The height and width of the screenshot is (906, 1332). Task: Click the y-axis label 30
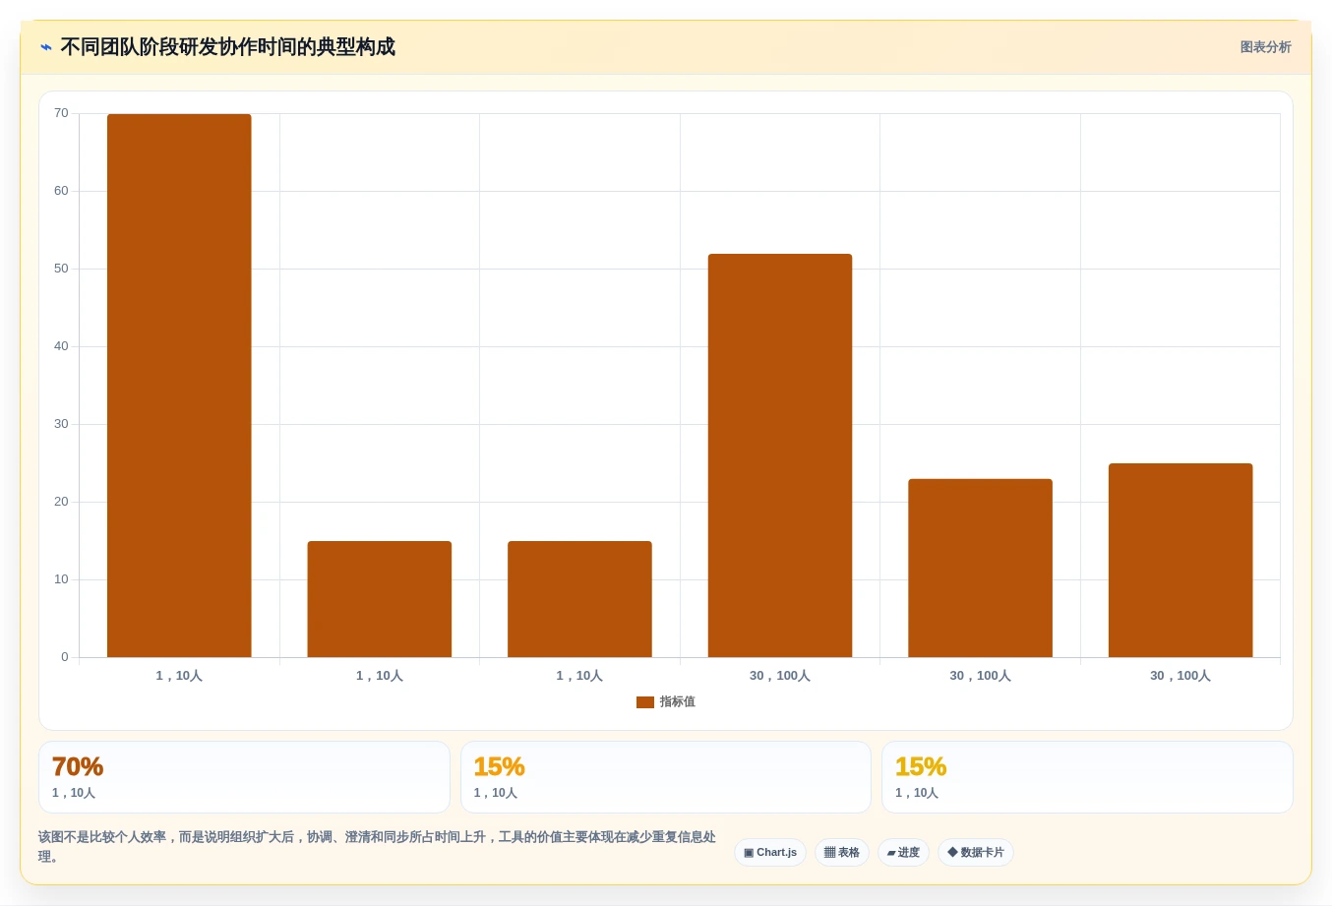tap(61, 424)
